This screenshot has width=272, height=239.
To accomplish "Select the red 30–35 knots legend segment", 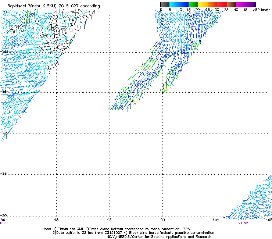I will pyautogui.click(x=222, y=4).
